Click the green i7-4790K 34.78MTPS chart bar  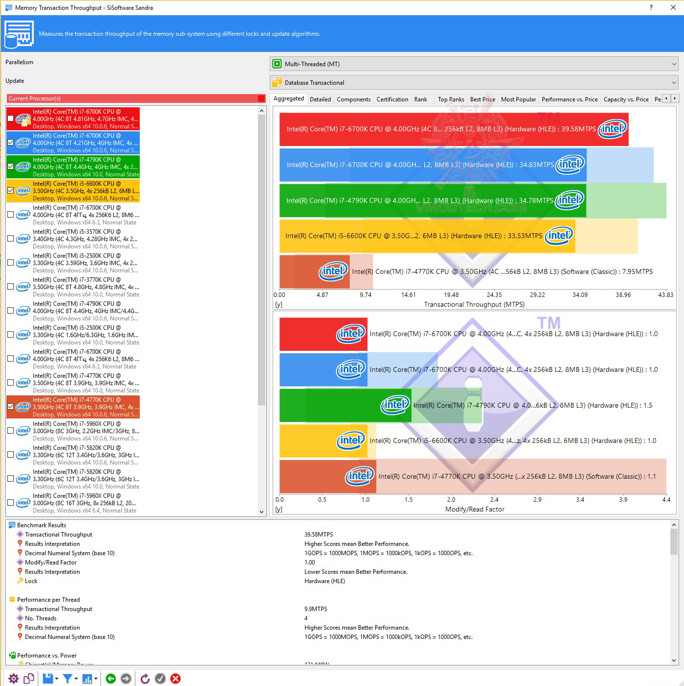click(432, 200)
